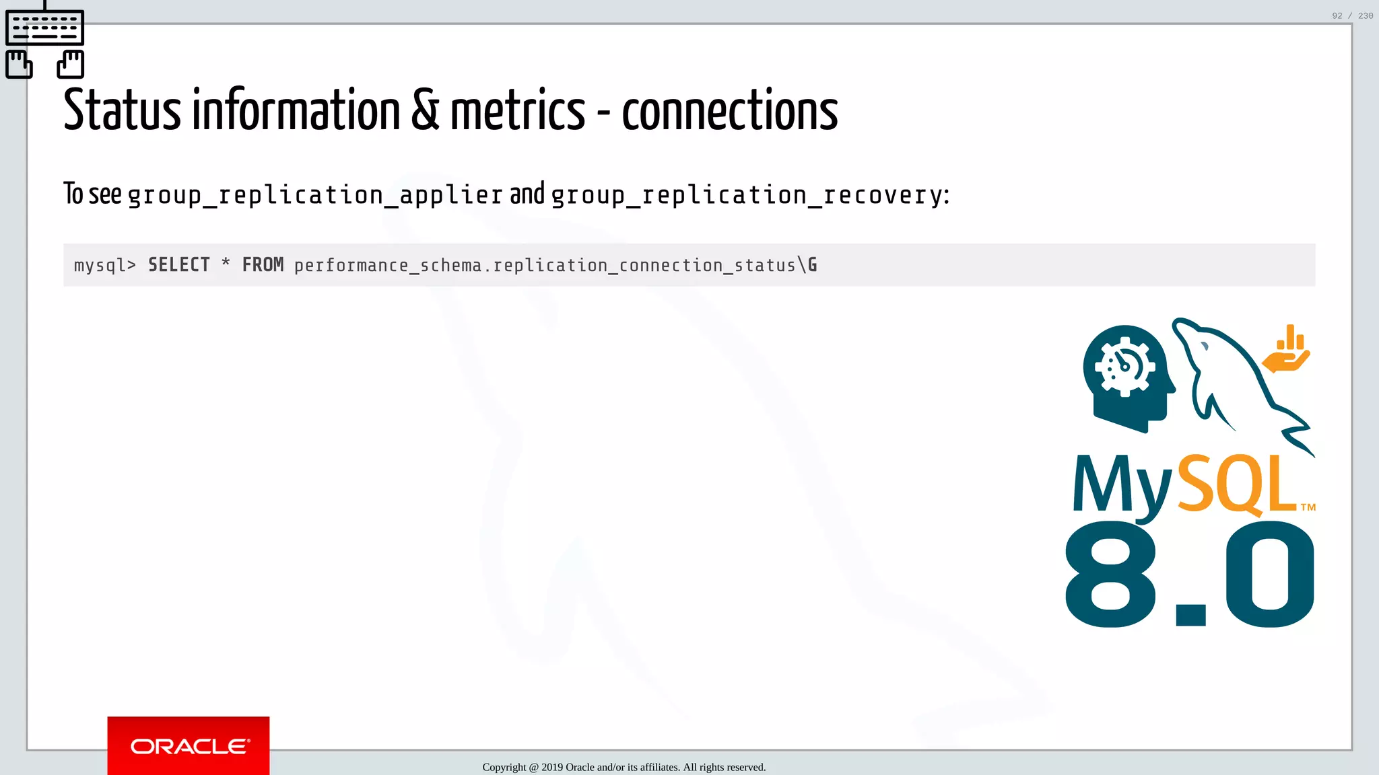Click the Oracle copyright notice
Screen dimensions: 1379x775
point(624,767)
